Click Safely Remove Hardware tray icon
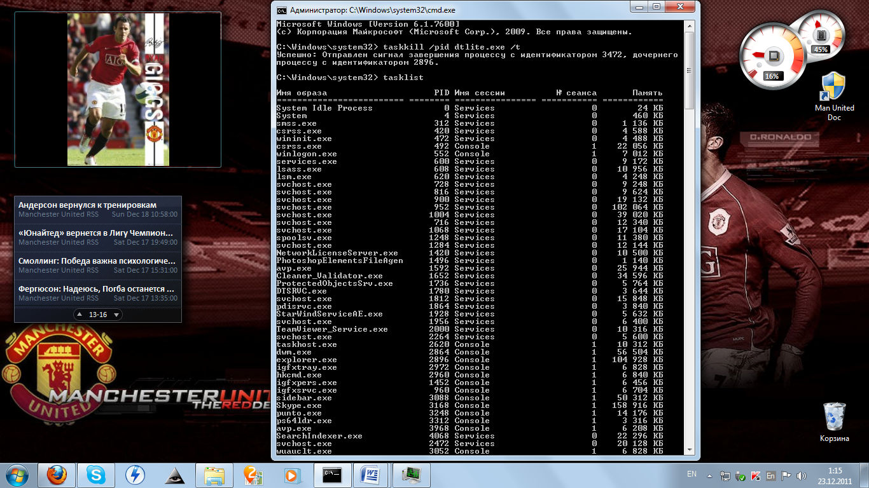 (740, 475)
